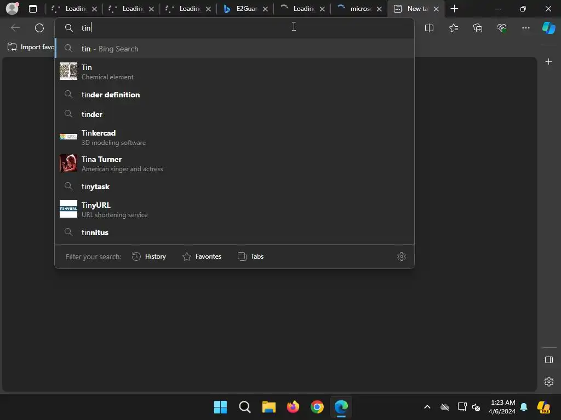Open the Collections icon
The width and height of the screenshot is (561, 420).
point(478,28)
